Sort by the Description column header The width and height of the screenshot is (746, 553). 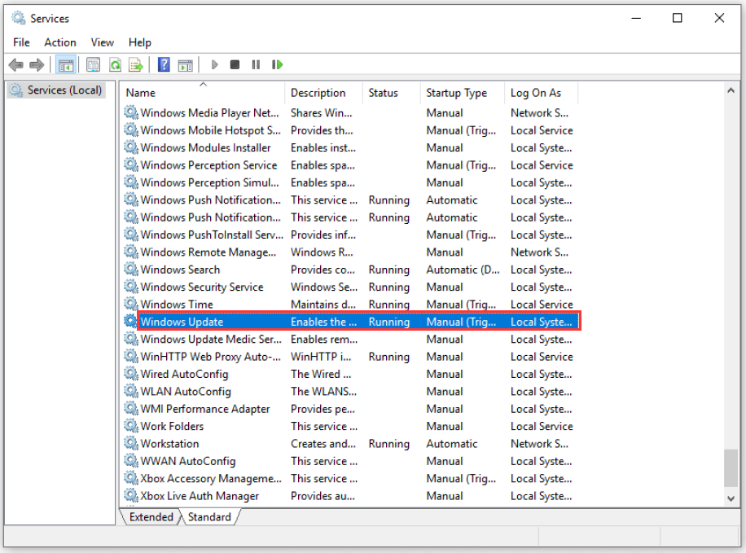pyautogui.click(x=323, y=92)
